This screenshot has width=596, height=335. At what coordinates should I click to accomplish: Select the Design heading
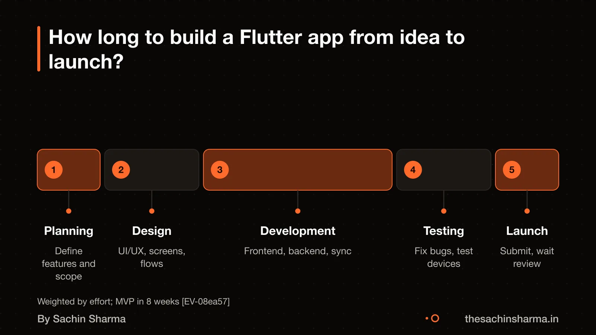point(152,231)
